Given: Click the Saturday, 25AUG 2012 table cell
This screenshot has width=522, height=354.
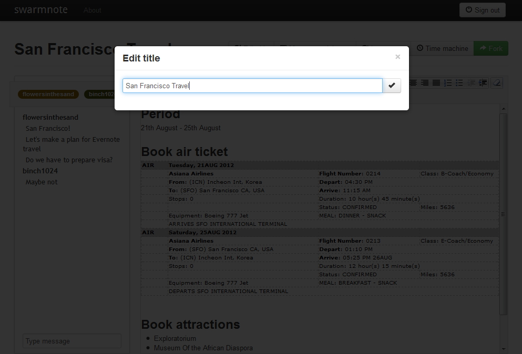Looking at the screenshot, I should [243, 233].
